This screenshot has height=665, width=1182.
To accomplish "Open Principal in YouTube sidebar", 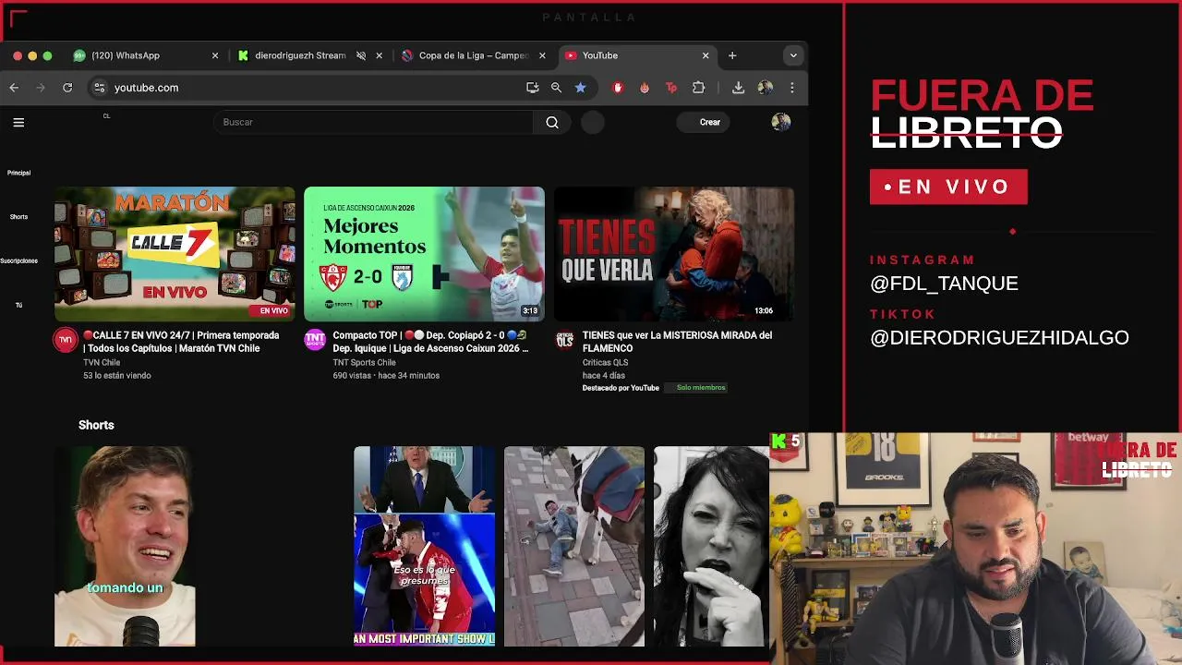I will pos(18,173).
